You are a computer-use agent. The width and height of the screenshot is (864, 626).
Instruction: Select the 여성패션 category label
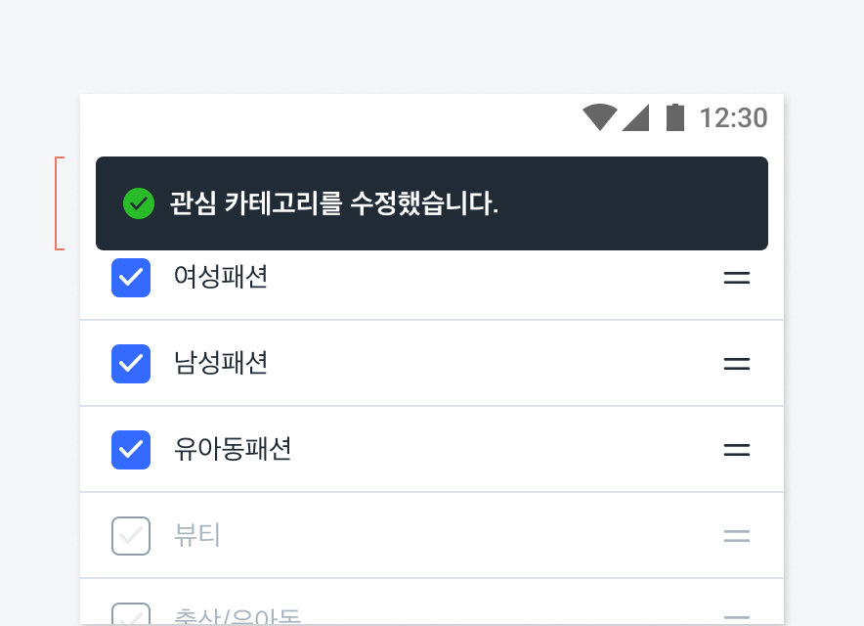221,278
